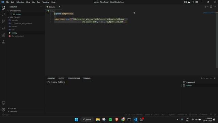Select the Python terminal instance
The height and width of the screenshot is (123, 218).
coord(188,85)
